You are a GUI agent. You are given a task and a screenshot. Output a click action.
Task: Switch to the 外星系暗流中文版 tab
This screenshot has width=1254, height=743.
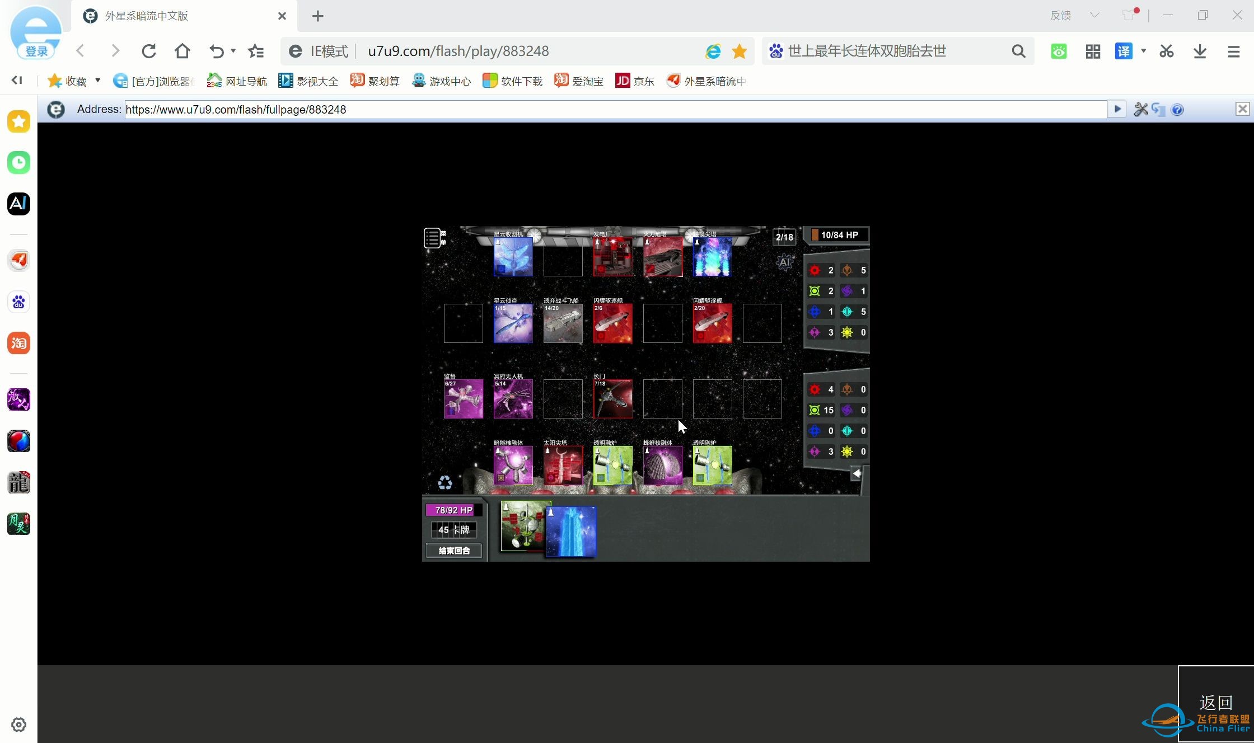point(147,16)
